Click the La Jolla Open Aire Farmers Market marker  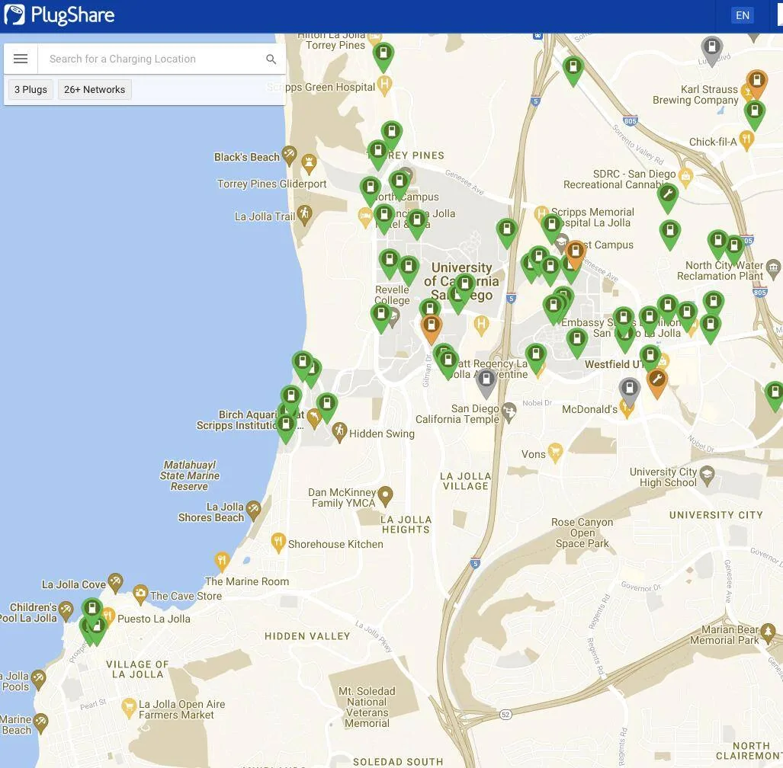(x=129, y=708)
